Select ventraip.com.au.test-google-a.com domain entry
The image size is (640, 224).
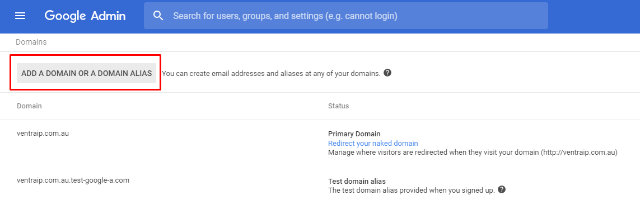pyautogui.click(x=73, y=180)
